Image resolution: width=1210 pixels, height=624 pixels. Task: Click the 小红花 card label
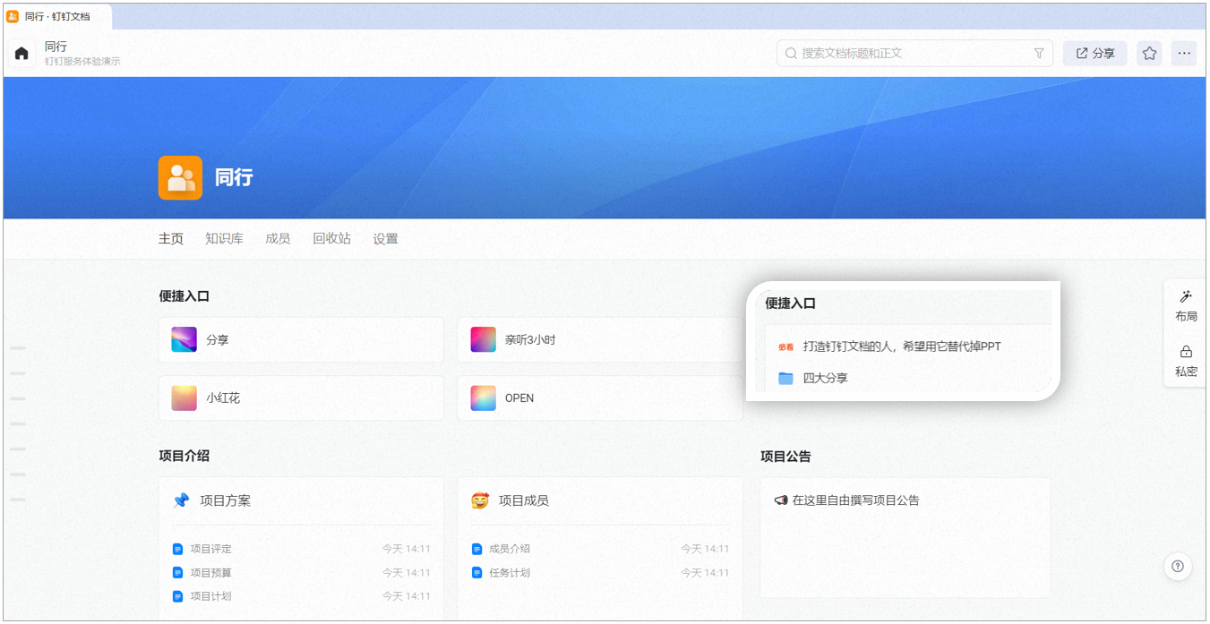223,398
